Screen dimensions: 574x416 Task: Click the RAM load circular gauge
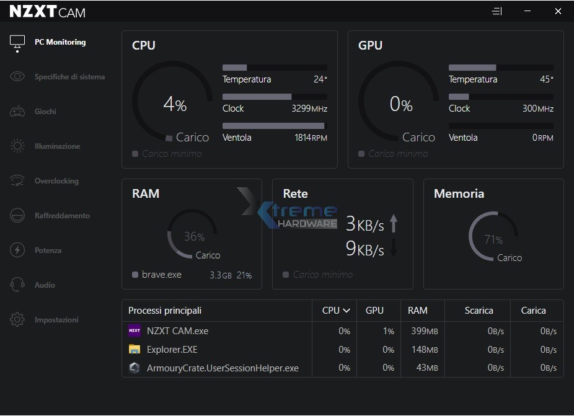[193, 236]
